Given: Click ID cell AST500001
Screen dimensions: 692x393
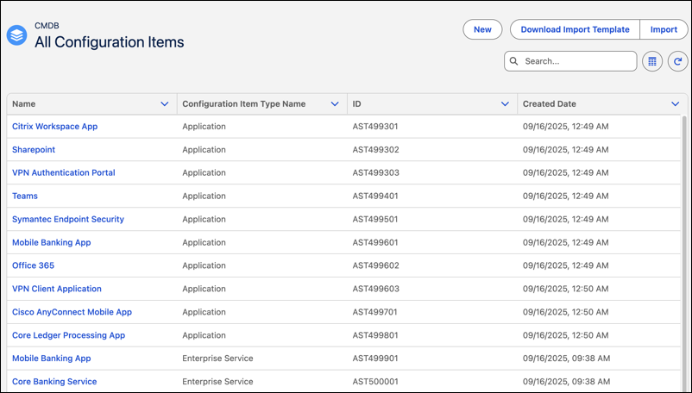Looking at the screenshot, I should [375, 382].
